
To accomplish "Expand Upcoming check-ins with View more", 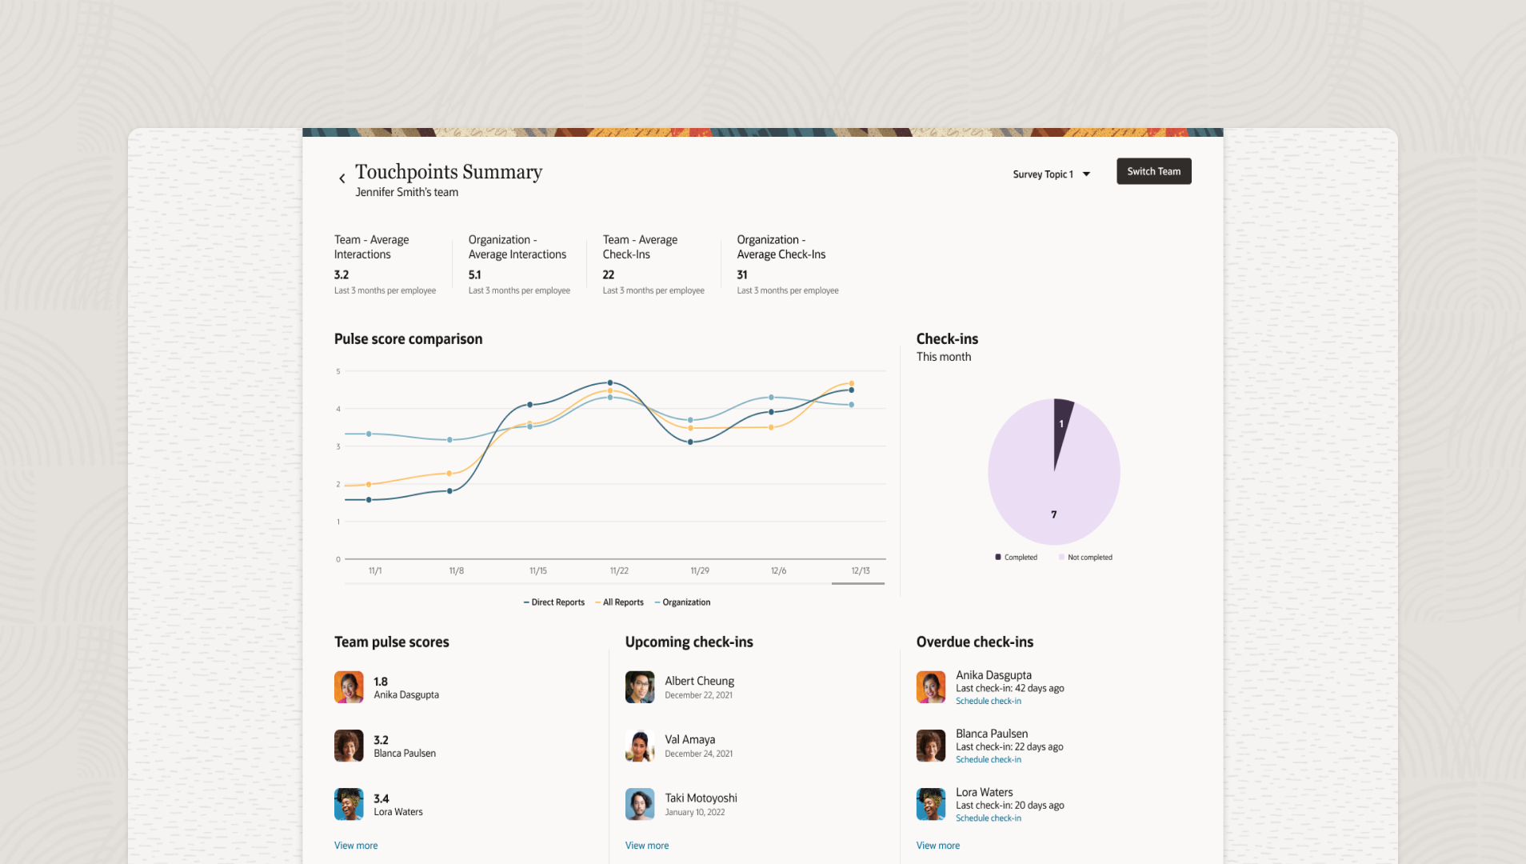I will tap(647, 846).
